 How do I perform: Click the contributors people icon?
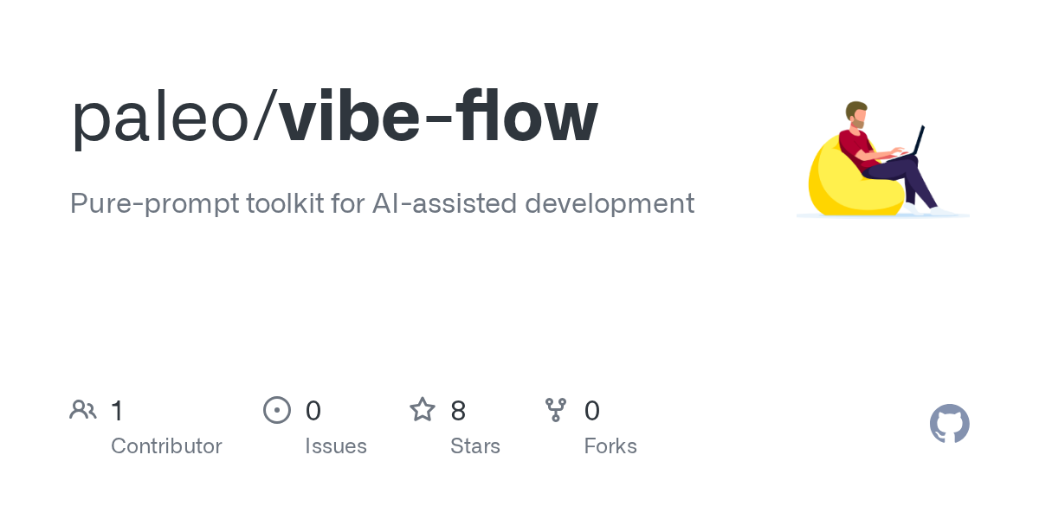tap(83, 409)
